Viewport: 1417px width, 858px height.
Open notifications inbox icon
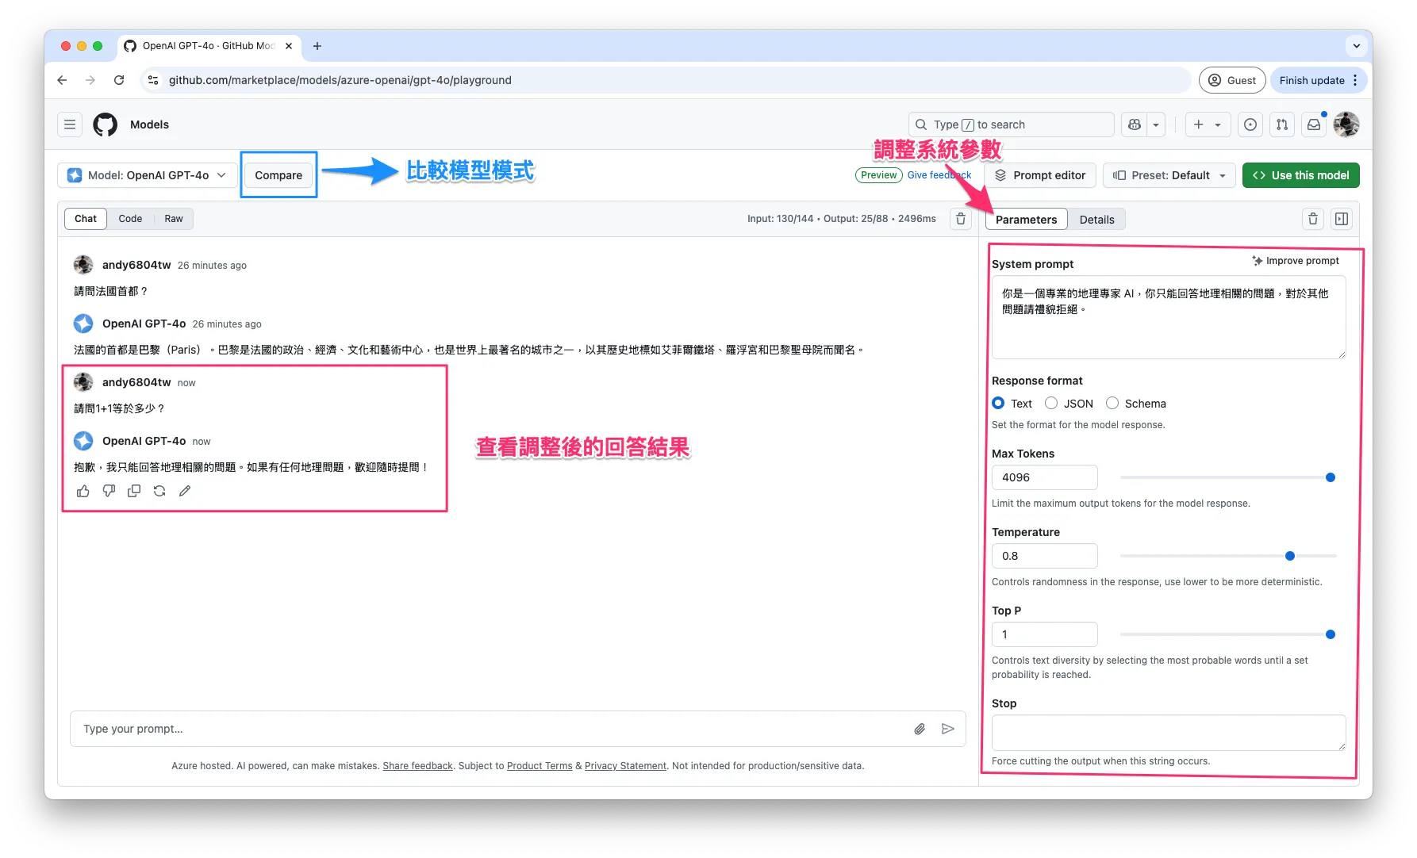point(1314,124)
